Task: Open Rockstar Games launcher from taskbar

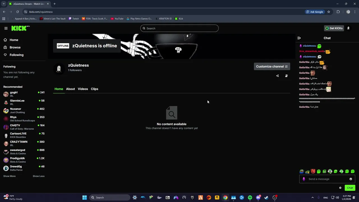Action: 217,198
